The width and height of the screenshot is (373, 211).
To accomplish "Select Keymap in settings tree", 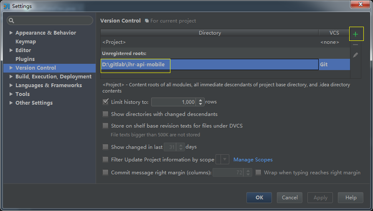I will point(26,42).
